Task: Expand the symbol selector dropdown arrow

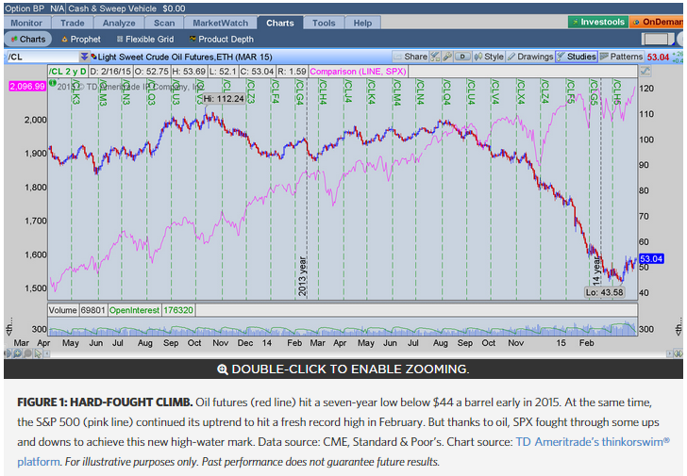Action: pos(84,57)
